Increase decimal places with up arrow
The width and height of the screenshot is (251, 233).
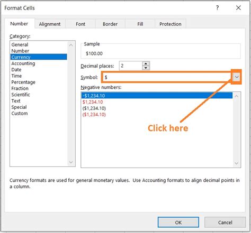146,64
